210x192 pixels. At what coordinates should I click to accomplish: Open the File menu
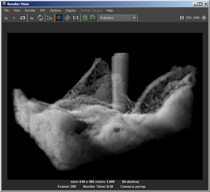(x=6, y=10)
